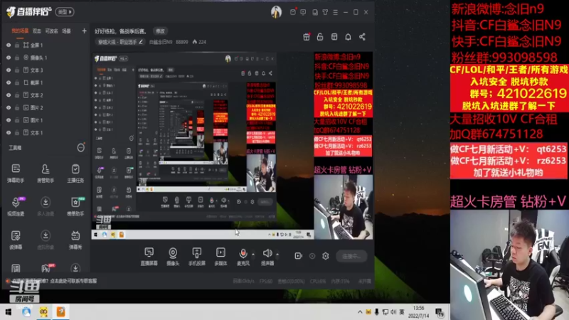
Task: Add a 多媒体 source
Action: tap(220, 256)
